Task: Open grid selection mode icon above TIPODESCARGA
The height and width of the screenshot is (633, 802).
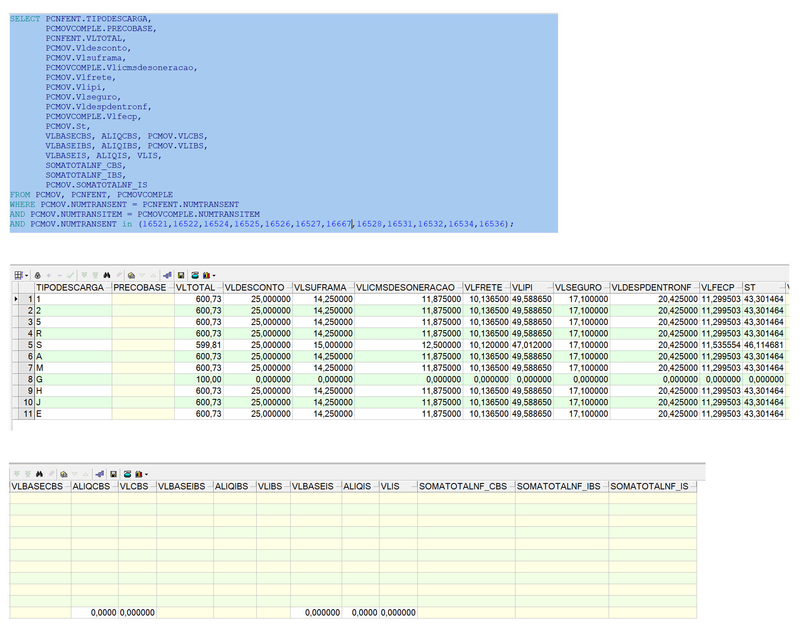Action: pyautogui.click(x=19, y=275)
